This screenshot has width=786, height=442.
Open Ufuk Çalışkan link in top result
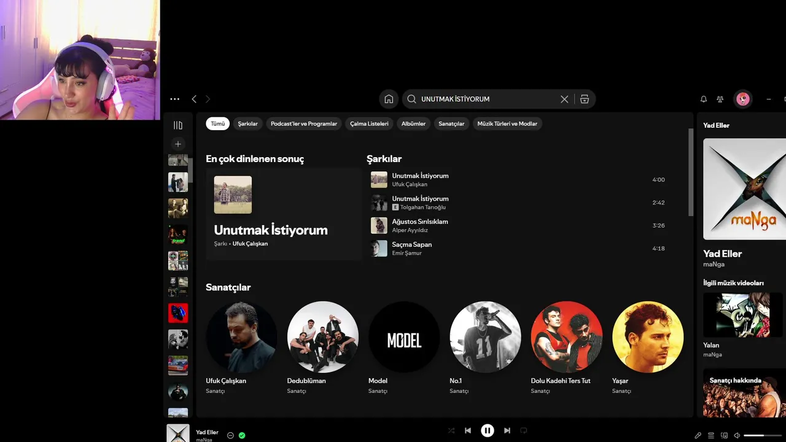pyautogui.click(x=250, y=244)
